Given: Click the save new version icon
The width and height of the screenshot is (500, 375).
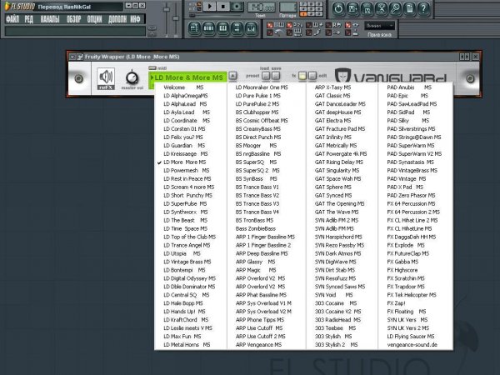Looking at the screenshot, I should (x=352, y=9).
